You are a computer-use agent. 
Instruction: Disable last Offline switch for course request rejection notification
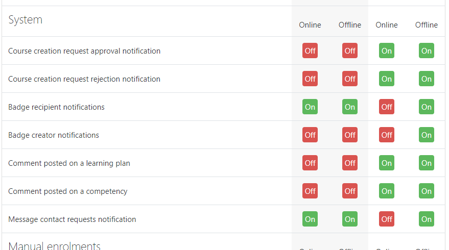[427, 79]
